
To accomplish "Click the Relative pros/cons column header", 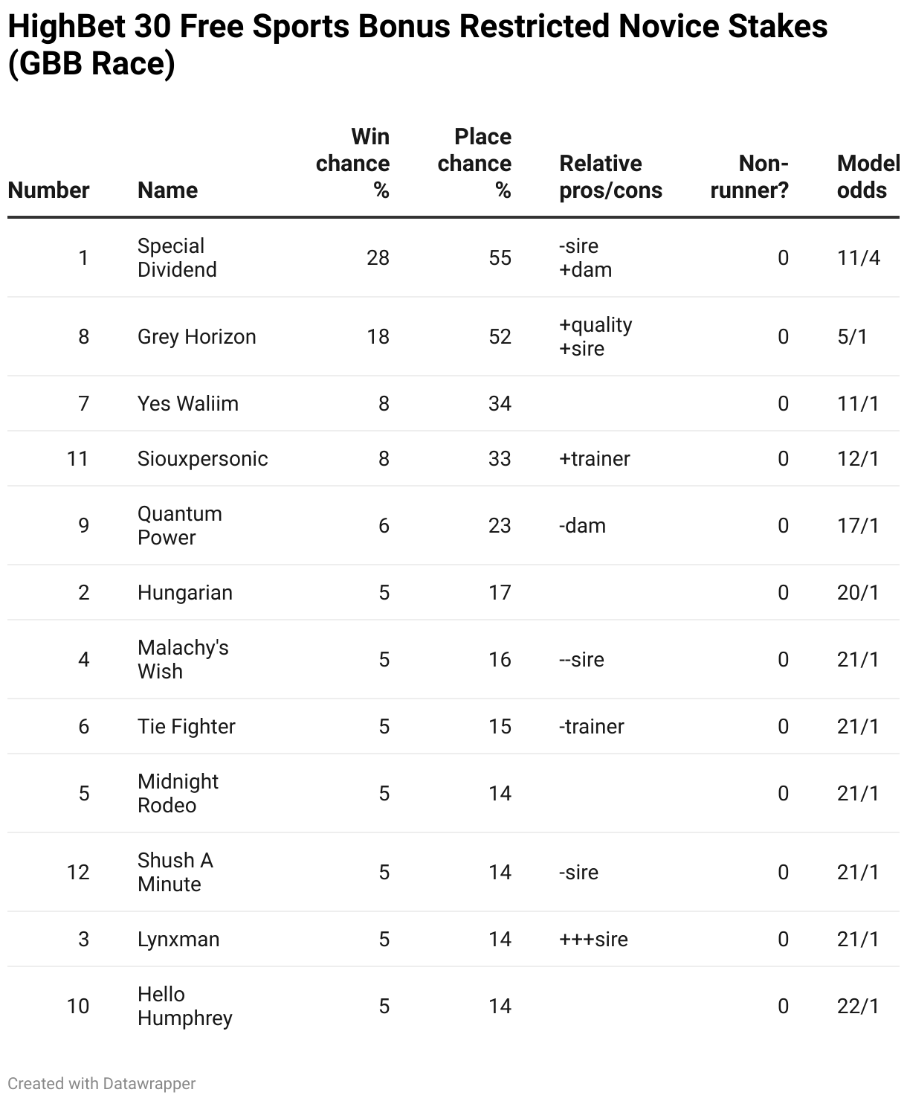I will 610,176.
